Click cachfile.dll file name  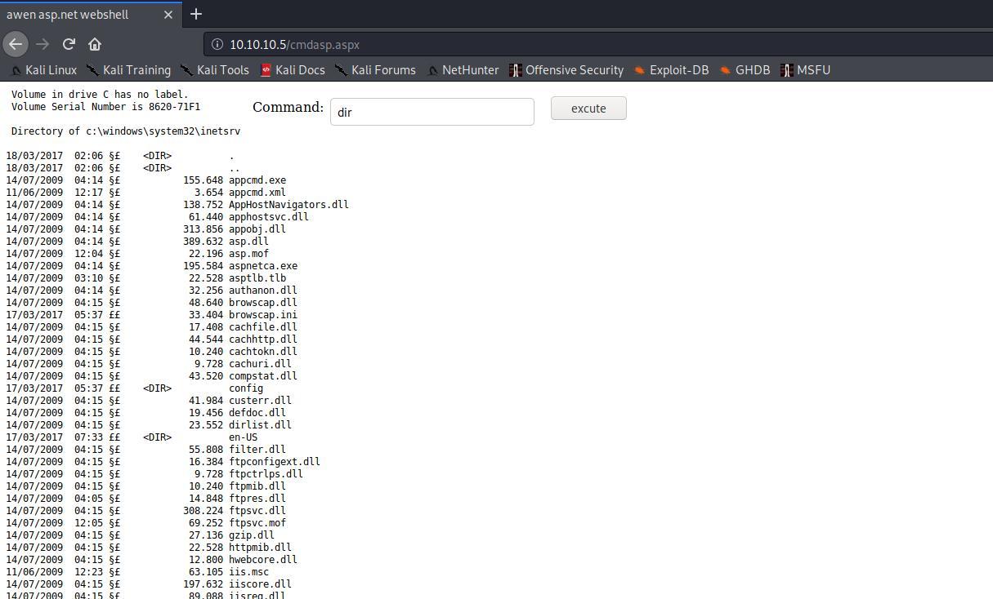pyautogui.click(x=263, y=327)
